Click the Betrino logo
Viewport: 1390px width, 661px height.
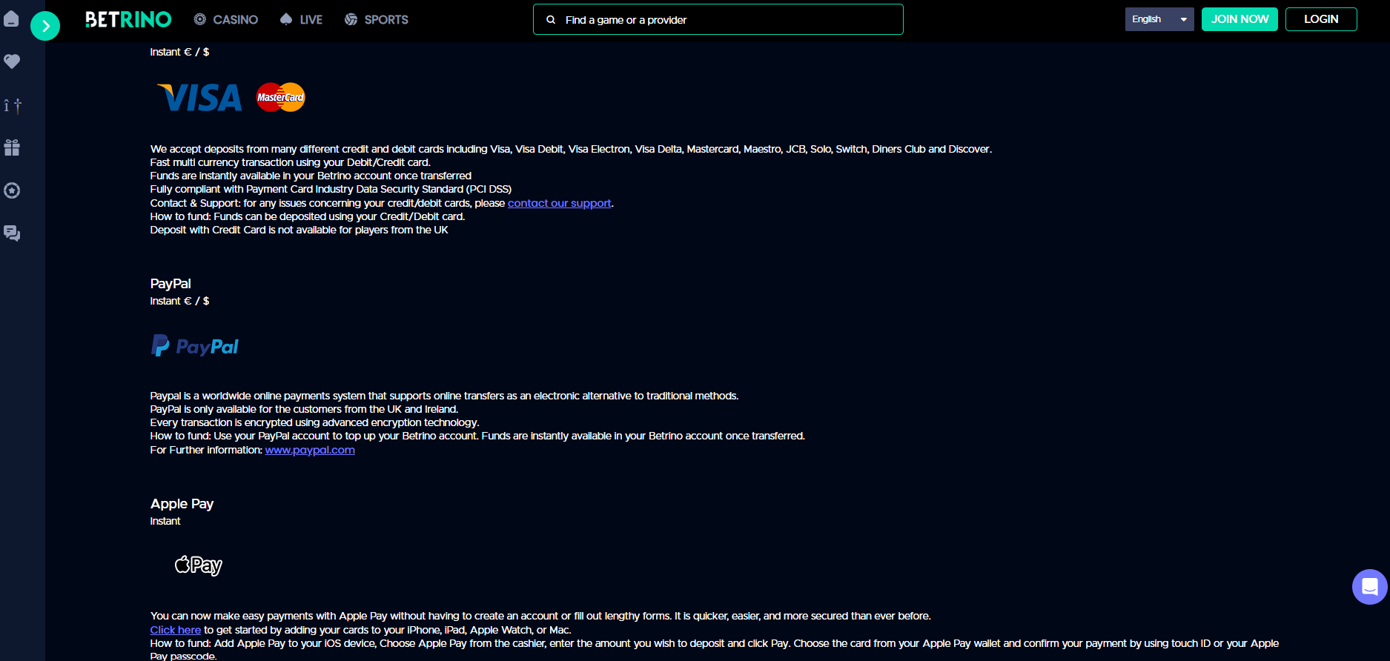pyautogui.click(x=128, y=19)
